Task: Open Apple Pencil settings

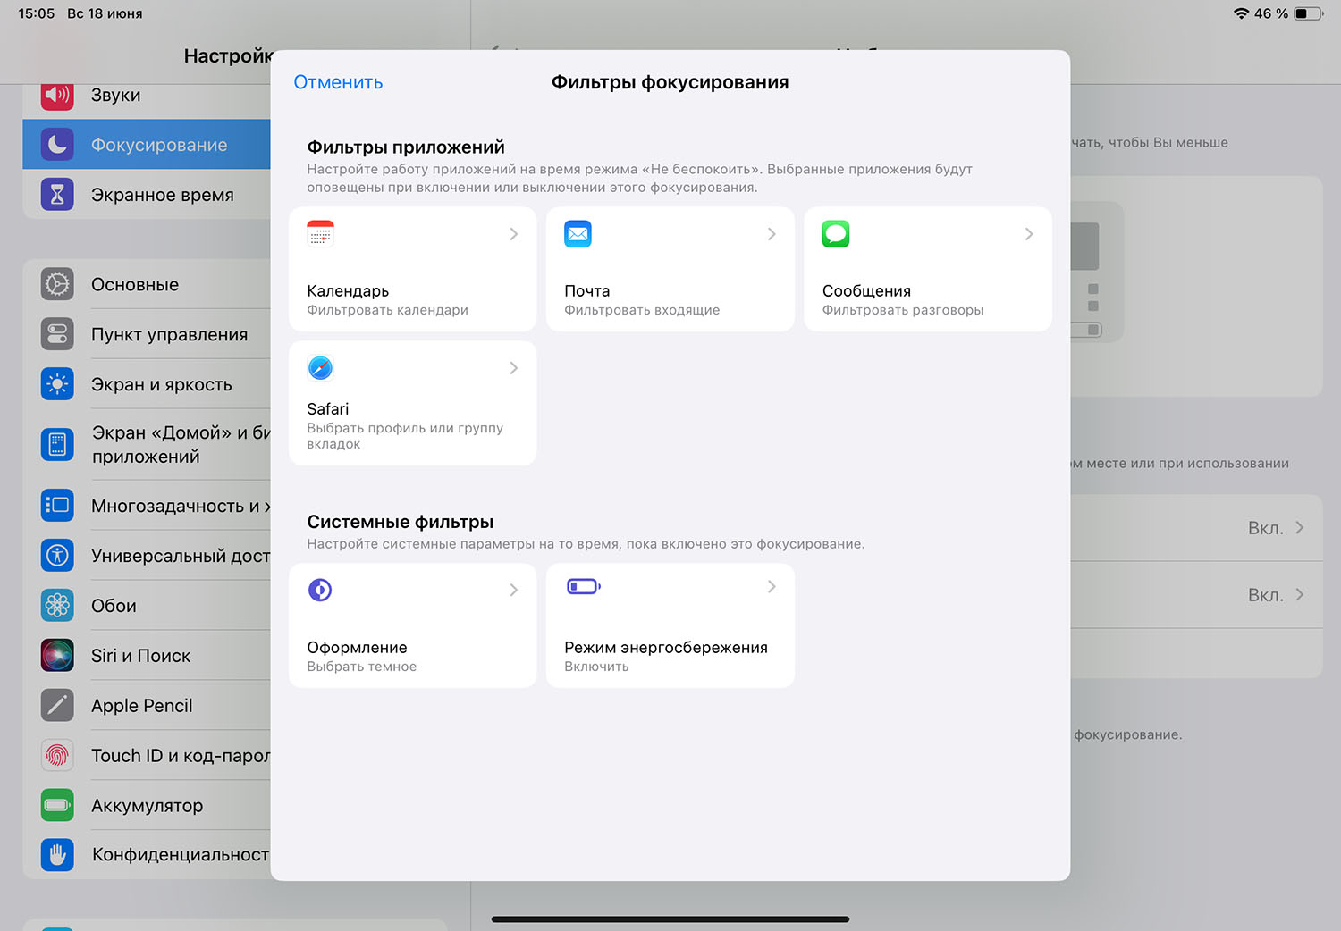Action: (147, 705)
